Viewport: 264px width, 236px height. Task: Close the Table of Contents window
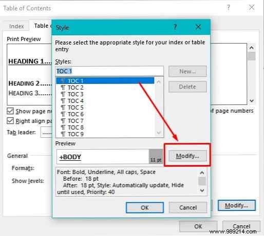pyautogui.click(x=252, y=7)
